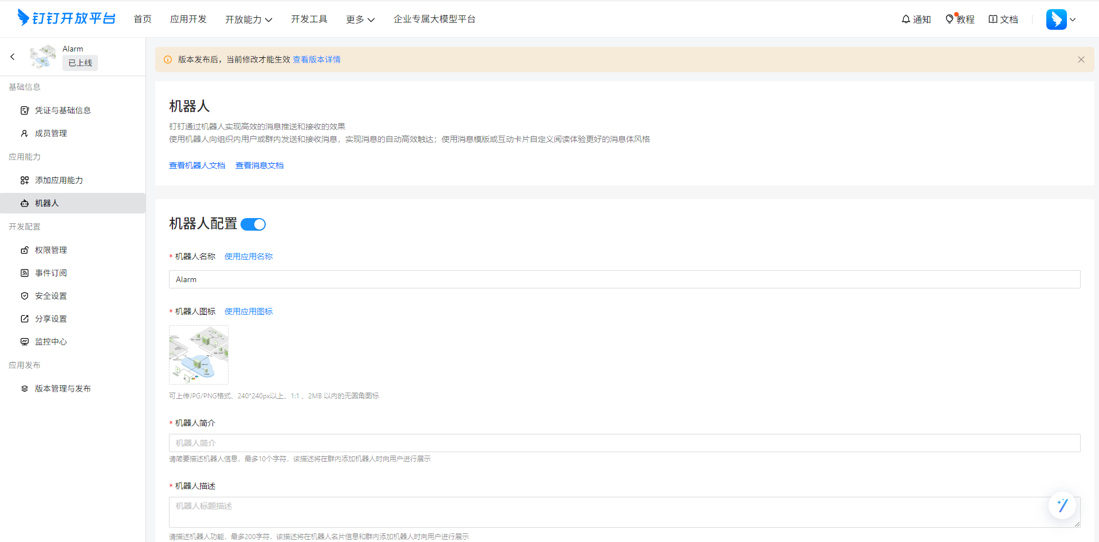This screenshot has width=1099, height=542.
Task: Open 版本管理与发布
Action: [x=62, y=388]
